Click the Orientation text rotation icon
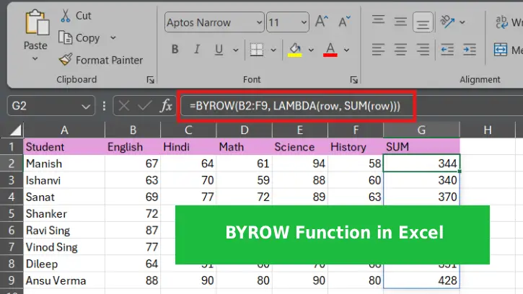This screenshot has height=294, width=523. pyautogui.click(x=447, y=22)
